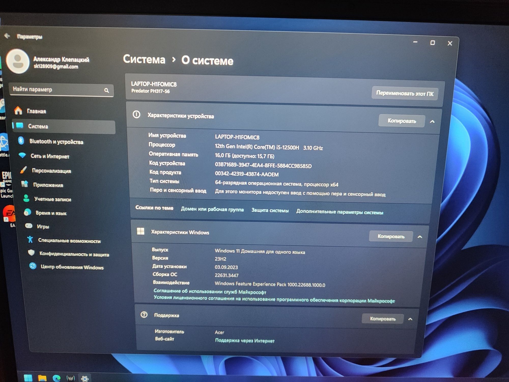Click the Найти параметр search field
Image resolution: width=509 pixels, height=382 pixels.
[61, 90]
